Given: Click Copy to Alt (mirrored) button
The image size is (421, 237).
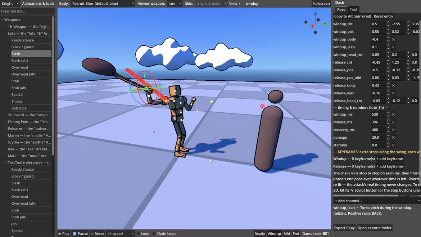Looking at the screenshot, I should (353, 17).
